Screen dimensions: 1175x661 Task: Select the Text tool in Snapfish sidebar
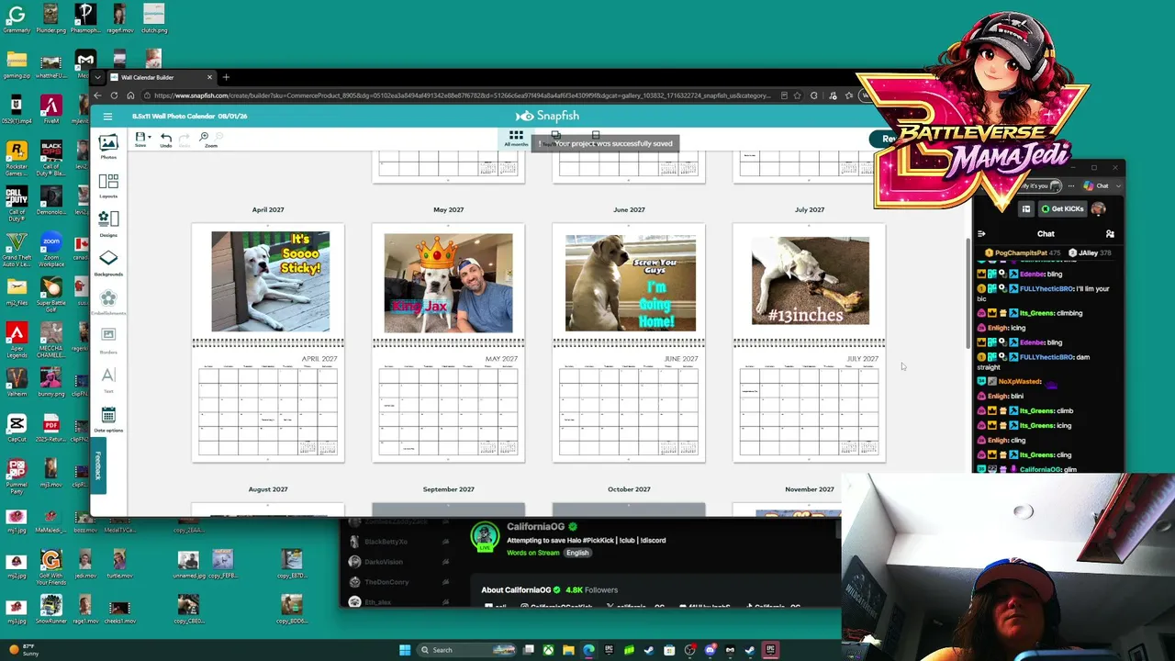point(108,379)
